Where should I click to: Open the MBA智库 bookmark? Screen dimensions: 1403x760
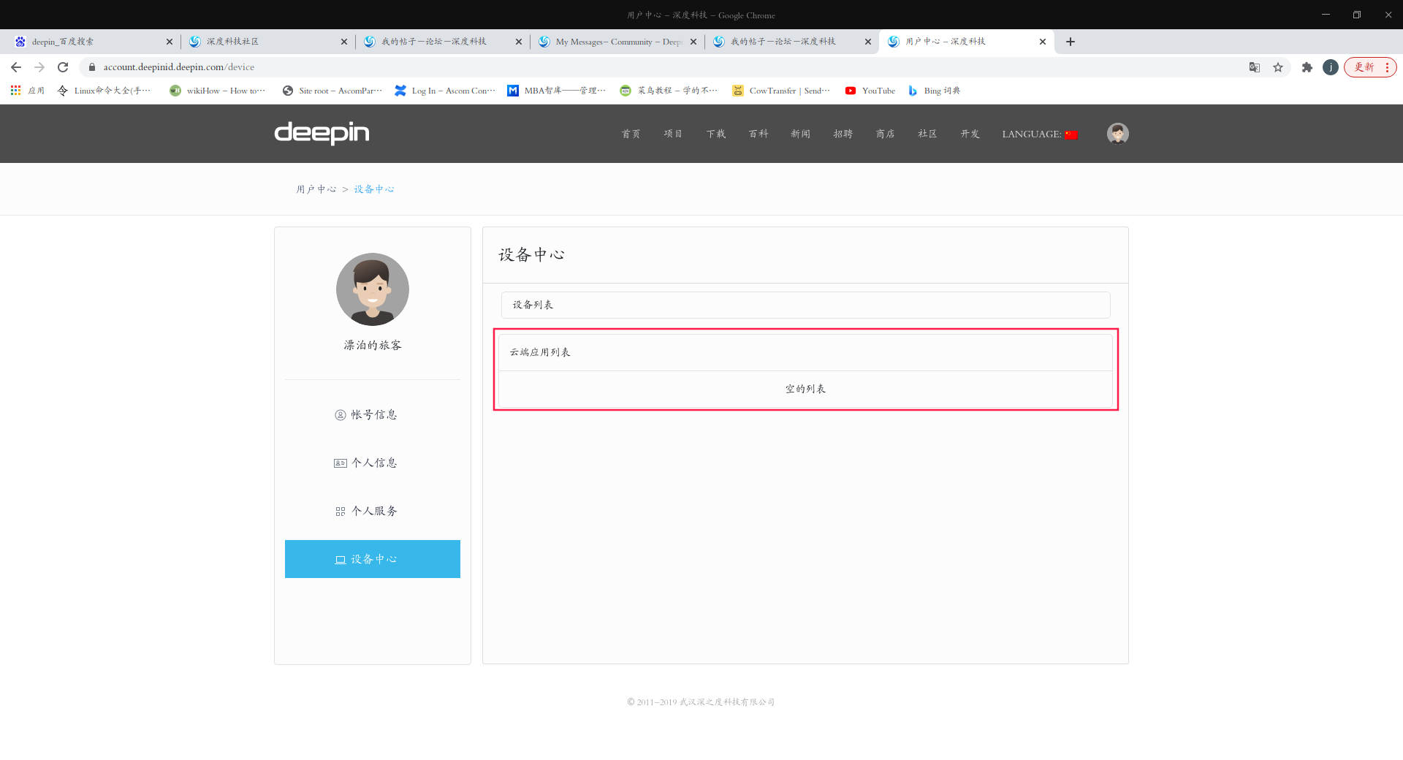(x=557, y=91)
